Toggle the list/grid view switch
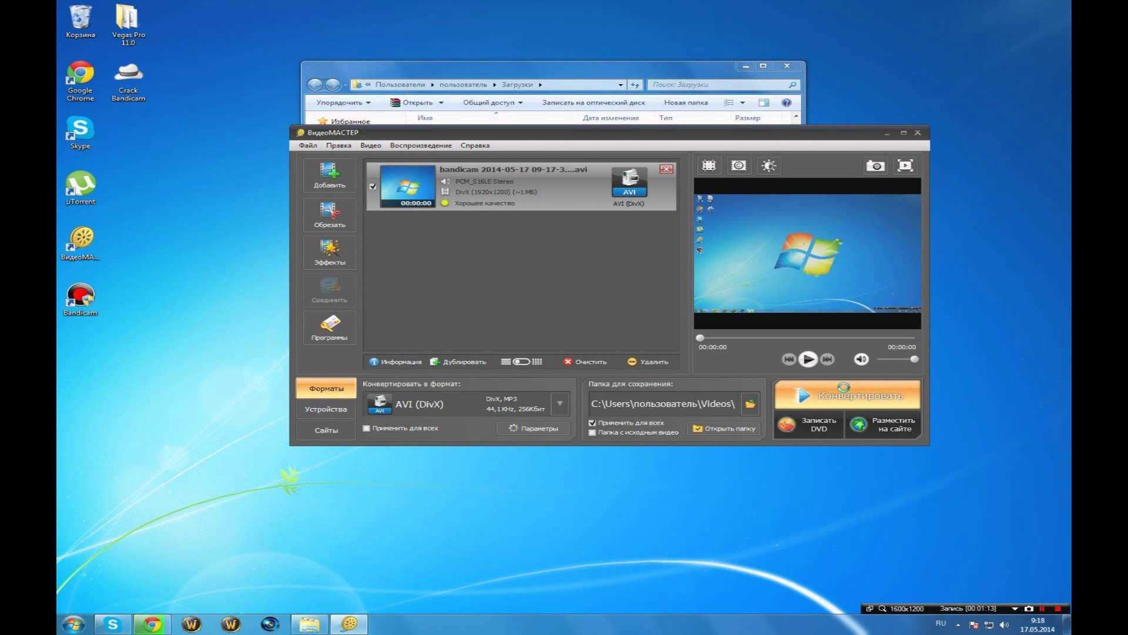Image resolution: width=1128 pixels, height=635 pixels. point(521,362)
